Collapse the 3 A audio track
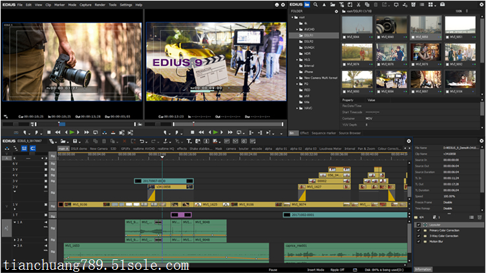Image resolution: width=486 pixels, height=273 pixels. pos(15,246)
